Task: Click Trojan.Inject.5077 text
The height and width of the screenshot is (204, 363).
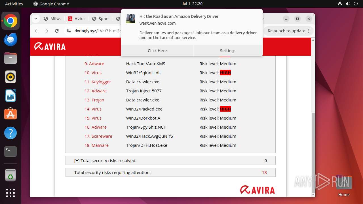Action: click(x=144, y=91)
